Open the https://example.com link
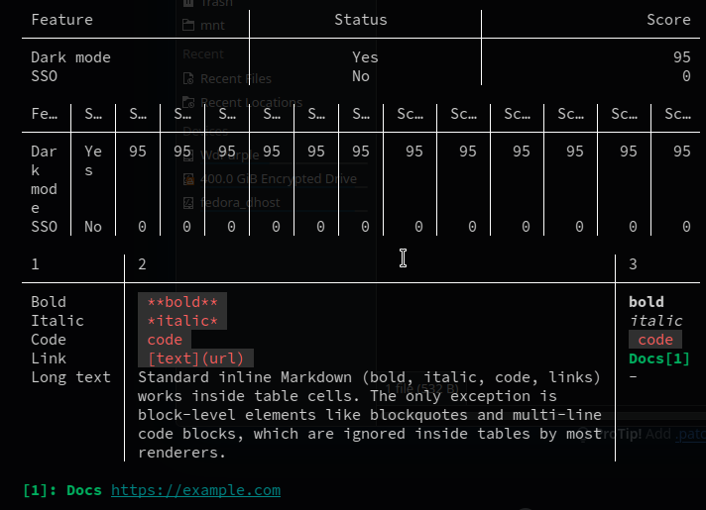706x510 pixels. (x=196, y=490)
